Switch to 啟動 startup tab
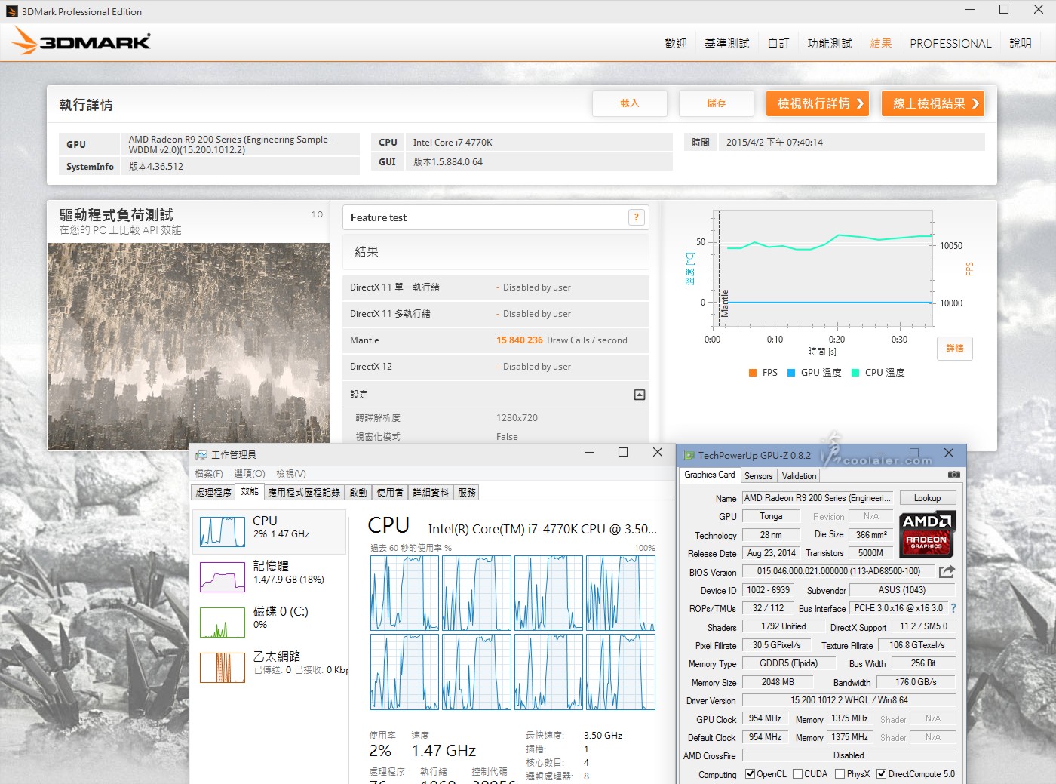1056x784 pixels. point(358,492)
